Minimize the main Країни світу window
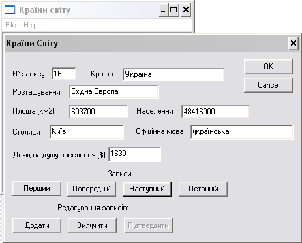This screenshot has width=302, height=243. [x=163, y=10]
